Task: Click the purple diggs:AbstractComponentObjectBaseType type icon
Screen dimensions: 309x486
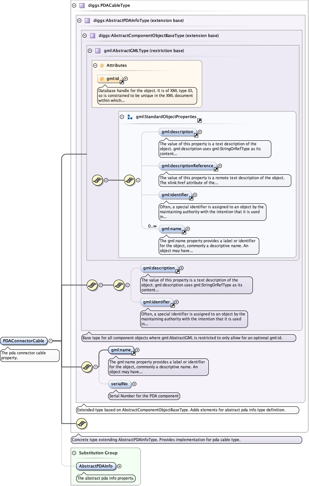Action: click(x=93, y=35)
